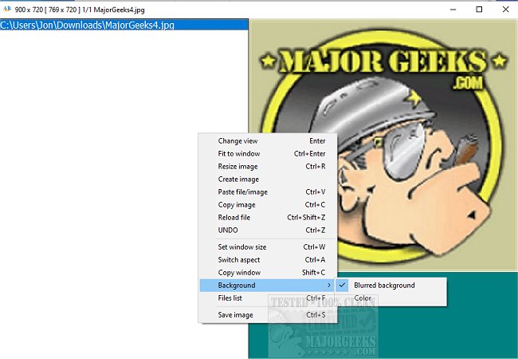This screenshot has width=518, height=359.
Task: Select Copy image menu item
Action: coord(268,204)
